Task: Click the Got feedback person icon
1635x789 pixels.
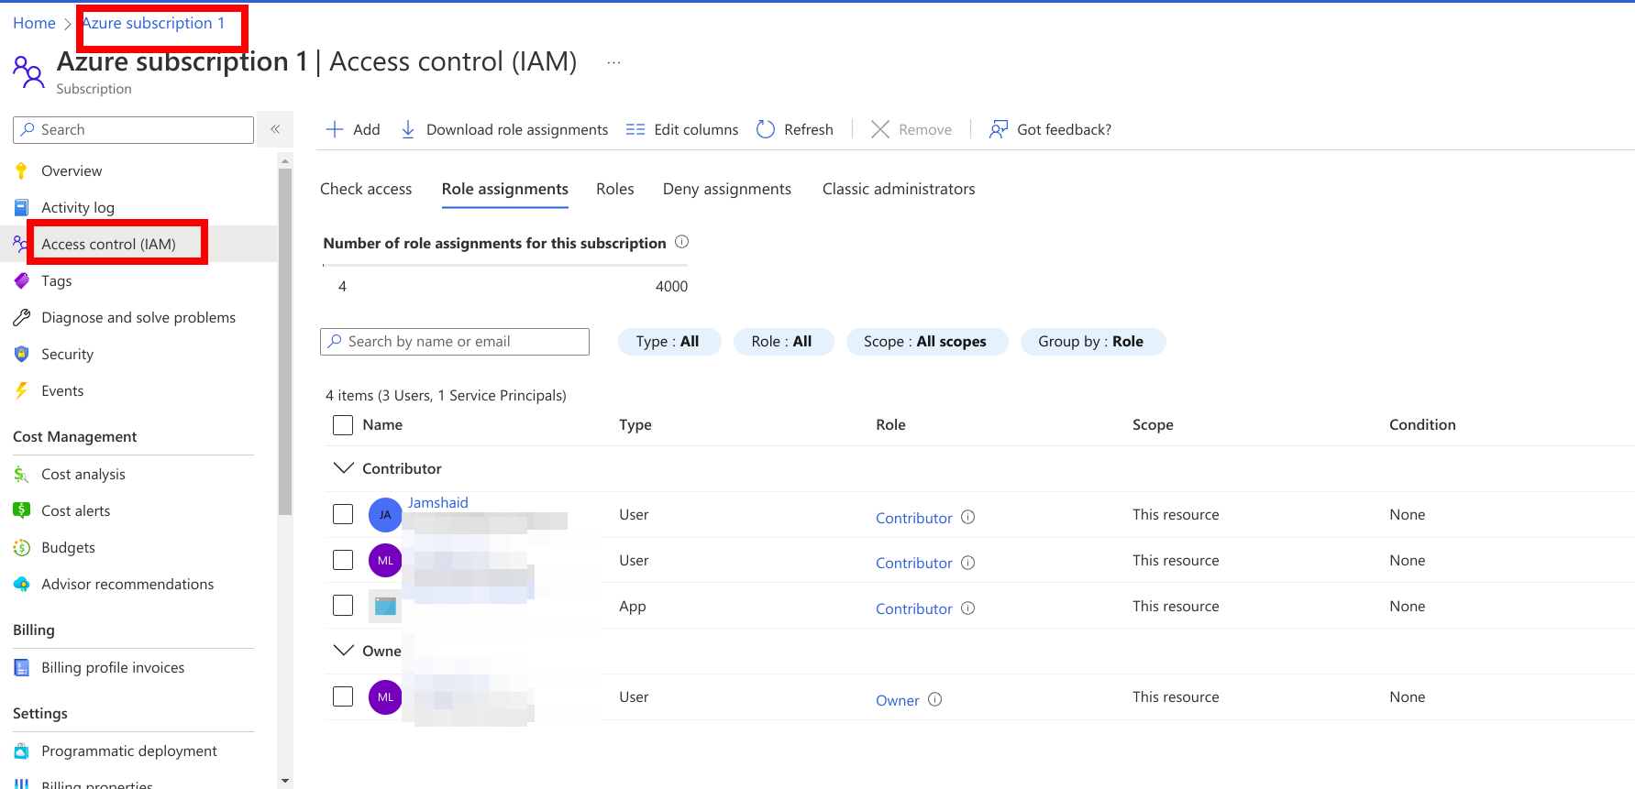Action: click(998, 129)
